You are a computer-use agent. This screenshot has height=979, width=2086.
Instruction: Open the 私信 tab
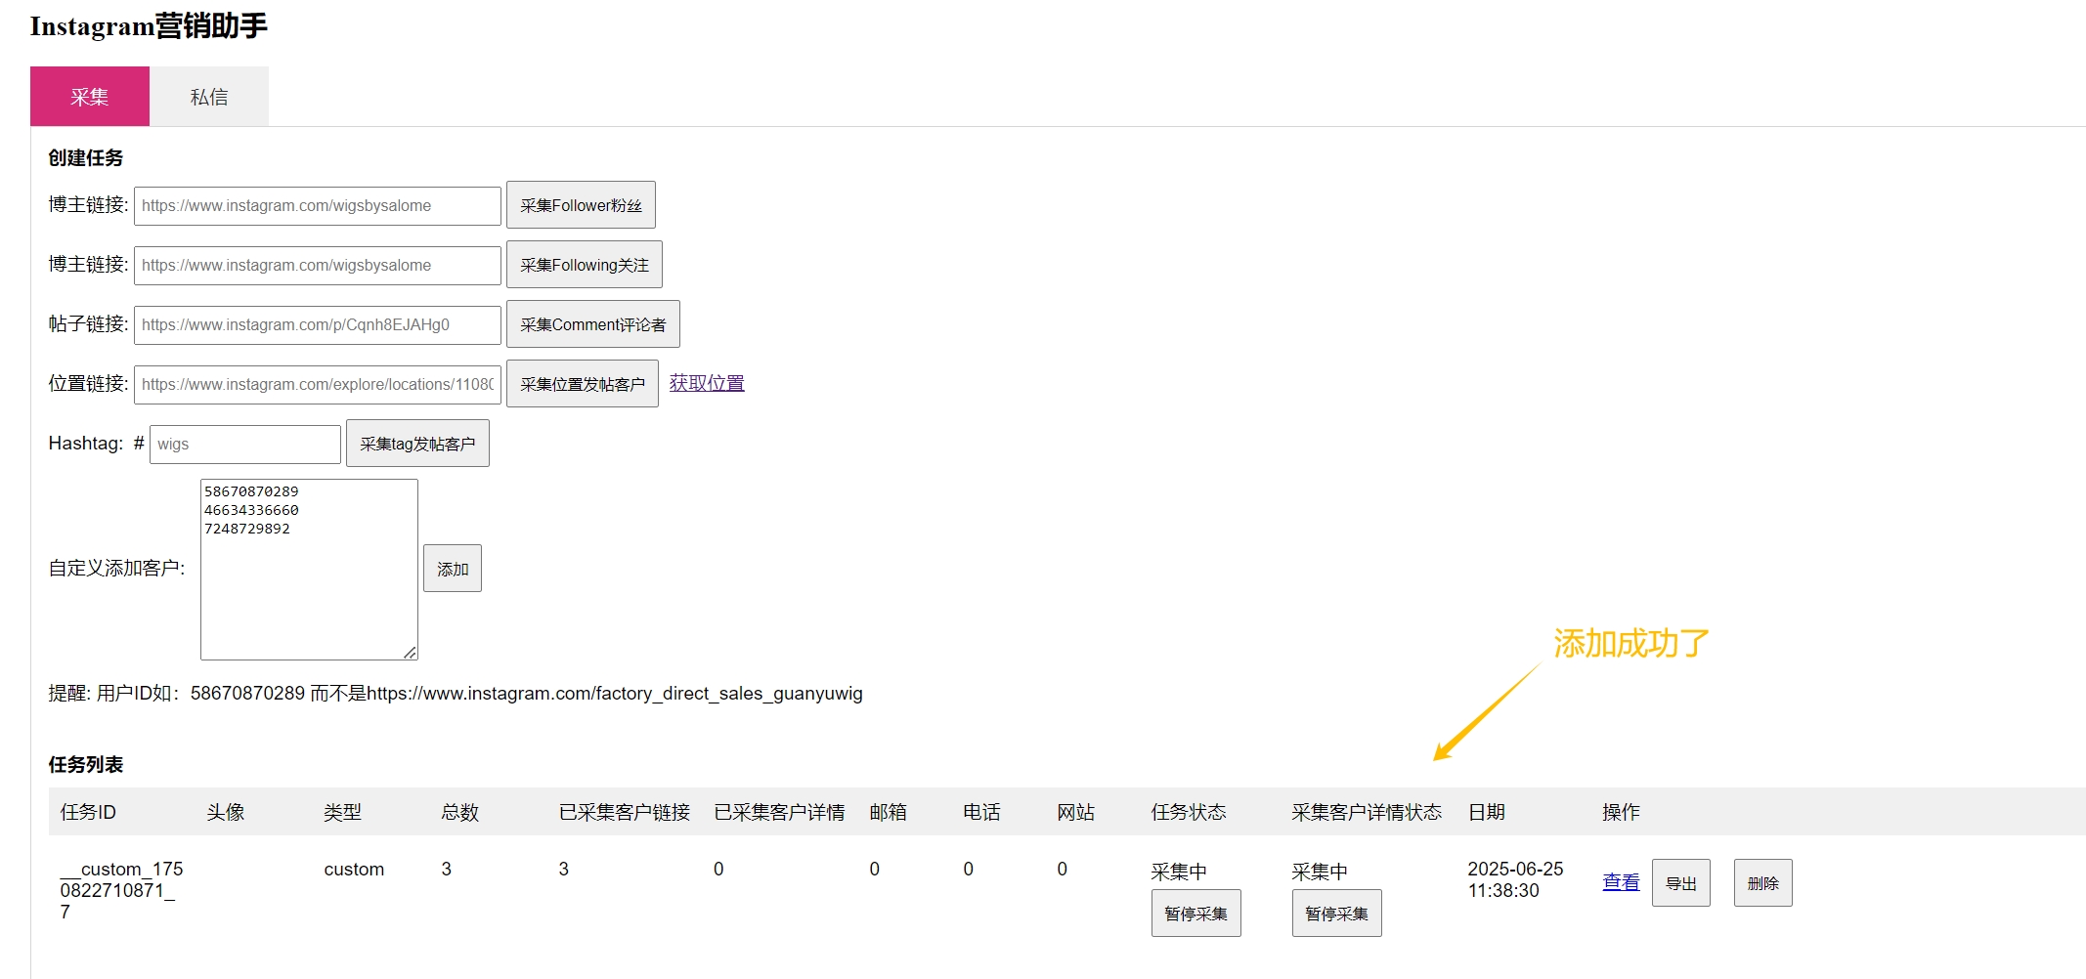click(209, 97)
